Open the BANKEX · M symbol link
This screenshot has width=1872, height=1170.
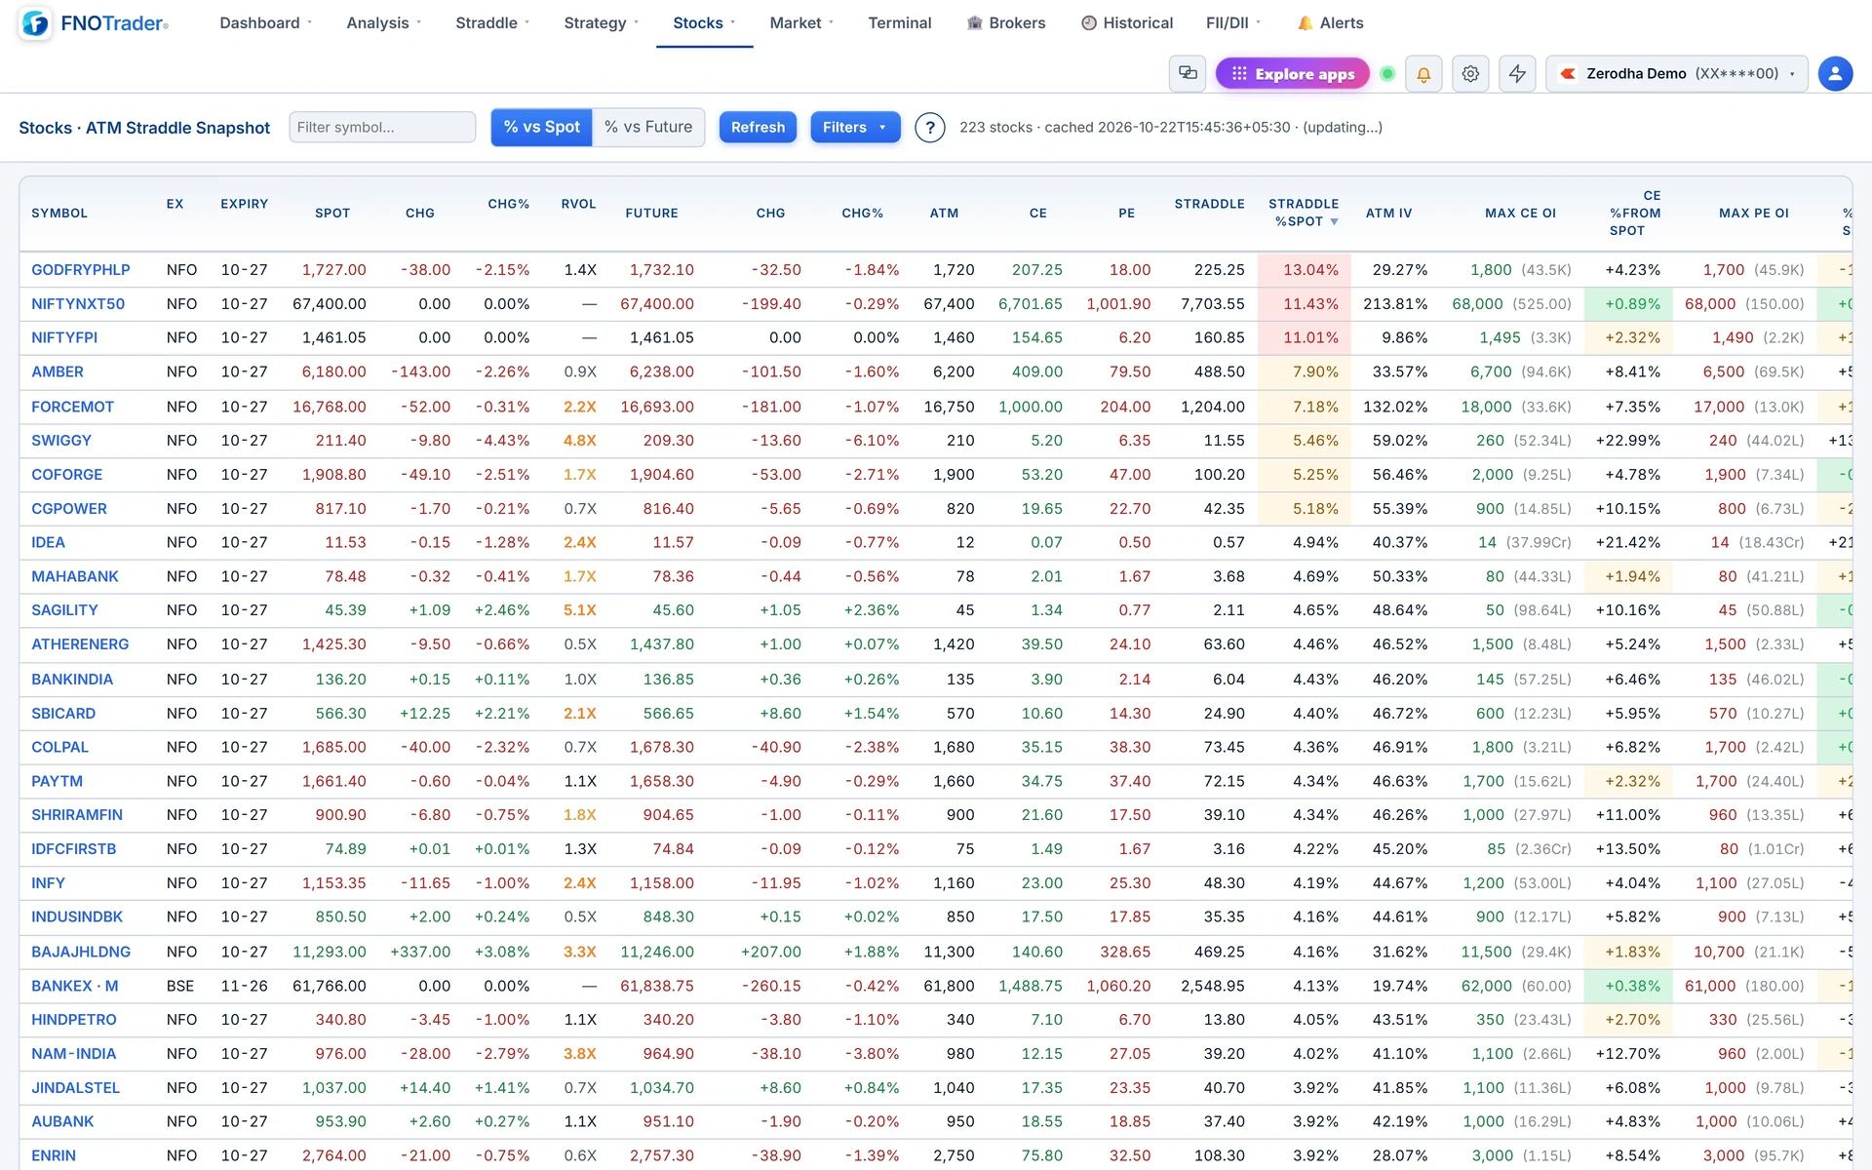[75, 986]
